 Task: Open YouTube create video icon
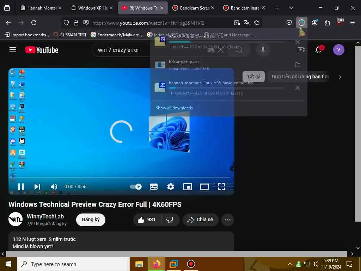[301, 49]
